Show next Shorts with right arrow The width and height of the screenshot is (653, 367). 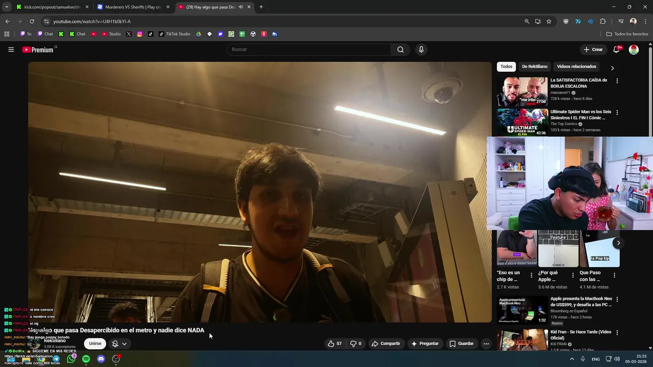tap(618, 243)
